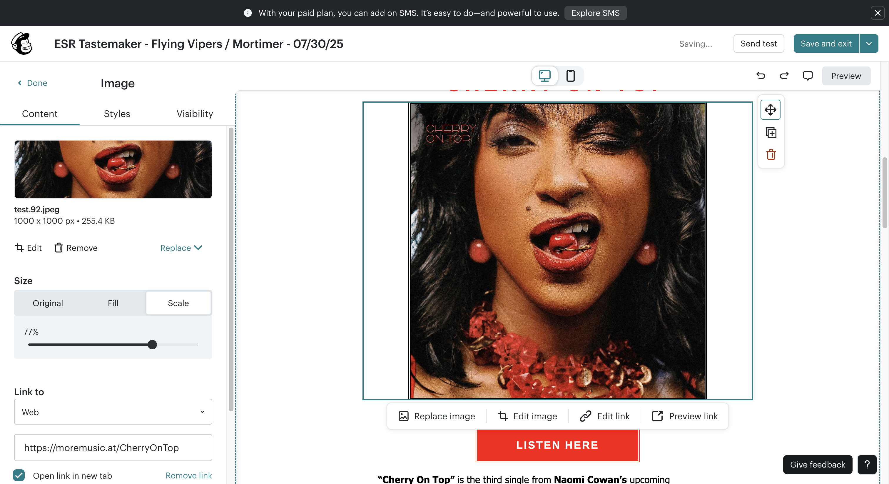Open the comments speech bubble icon
Viewport: 889px width, 484px height.
click(808, 76)
